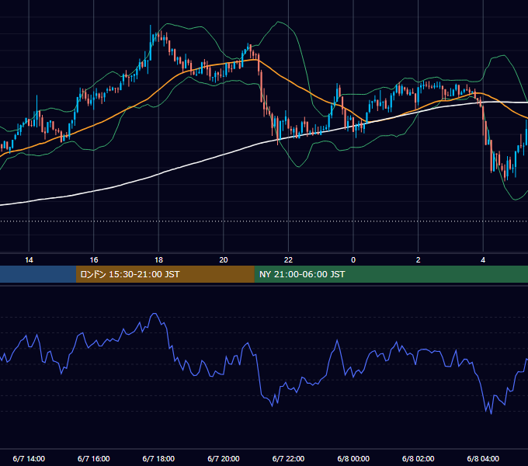Click the 6/8 02:00 date label
Screen dimensions: 528x466
(x=419, y=458)
